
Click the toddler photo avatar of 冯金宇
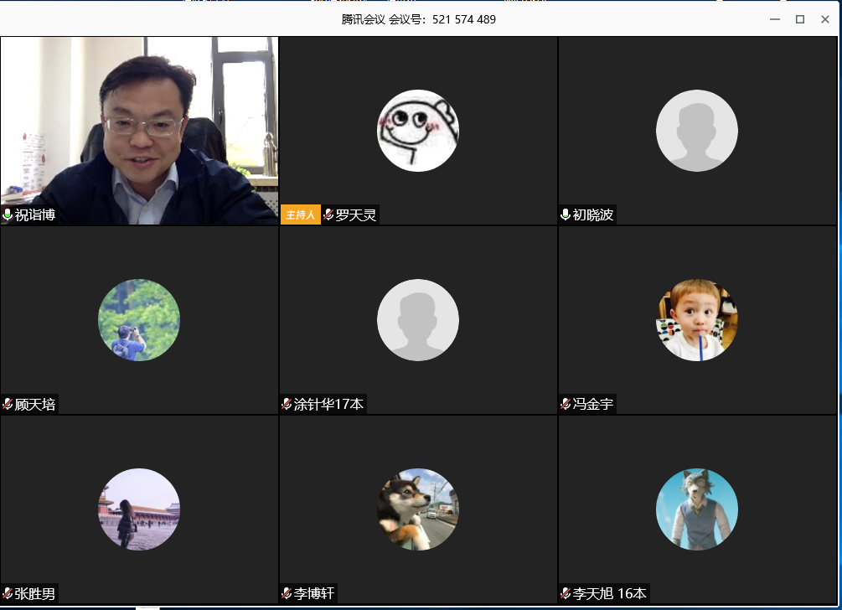tap(696, 320)
